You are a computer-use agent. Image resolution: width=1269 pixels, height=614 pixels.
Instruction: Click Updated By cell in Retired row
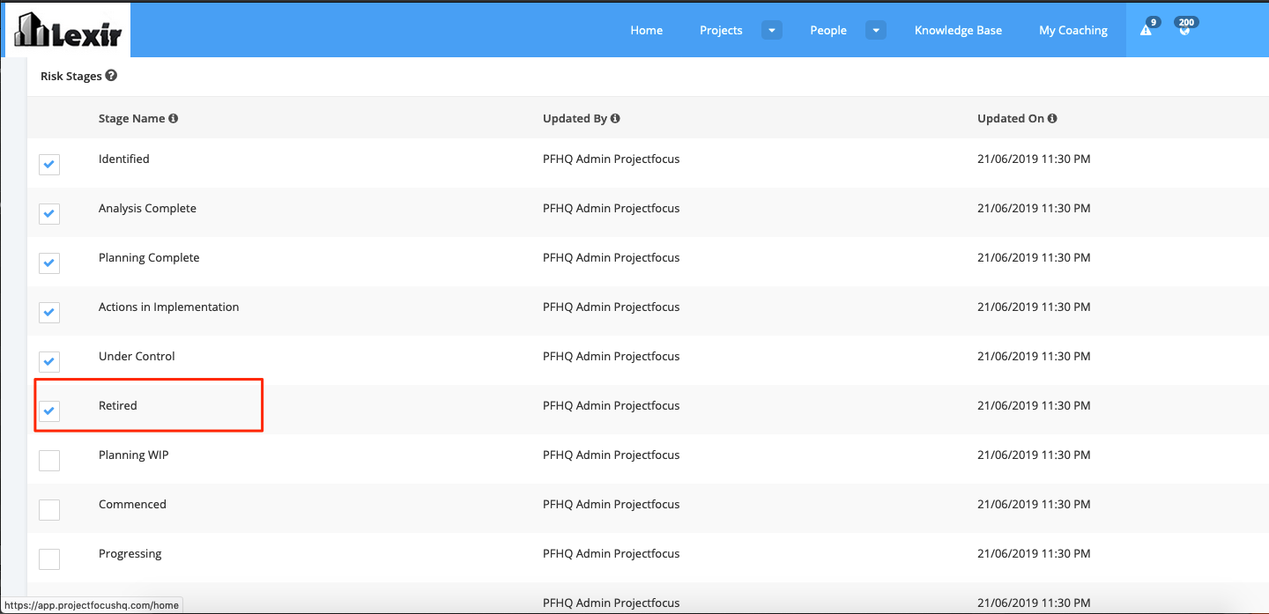tap(611, 405)
